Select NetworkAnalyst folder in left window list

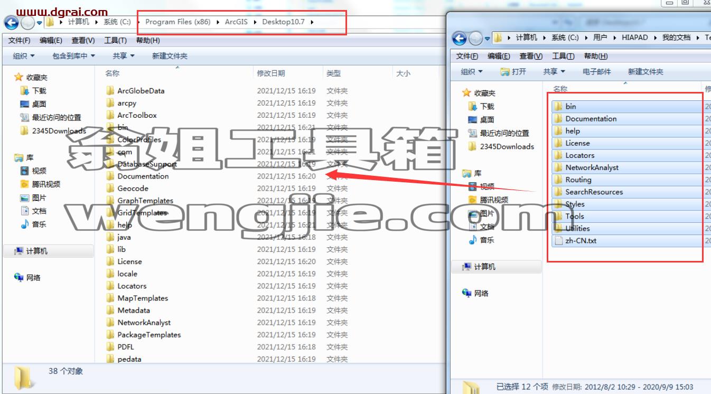point(144,323)
